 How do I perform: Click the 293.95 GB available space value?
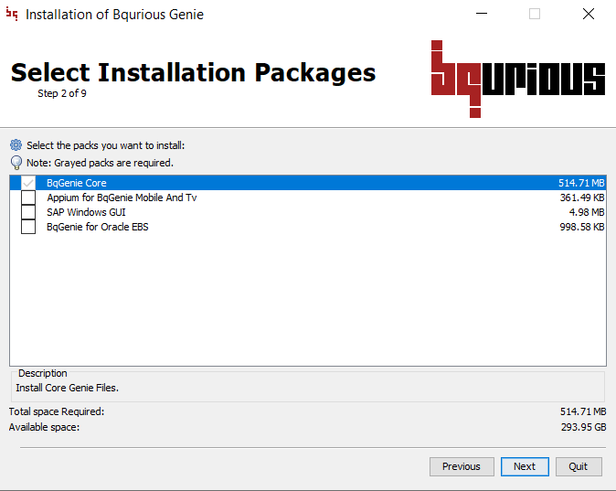(x=583, y=427)
